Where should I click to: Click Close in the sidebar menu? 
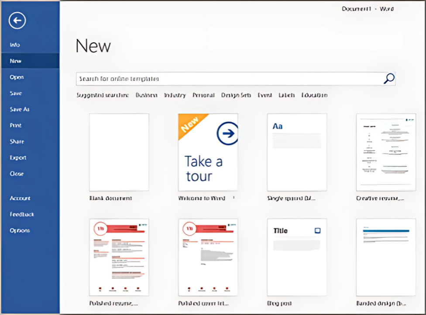click(x=17, y=174)
